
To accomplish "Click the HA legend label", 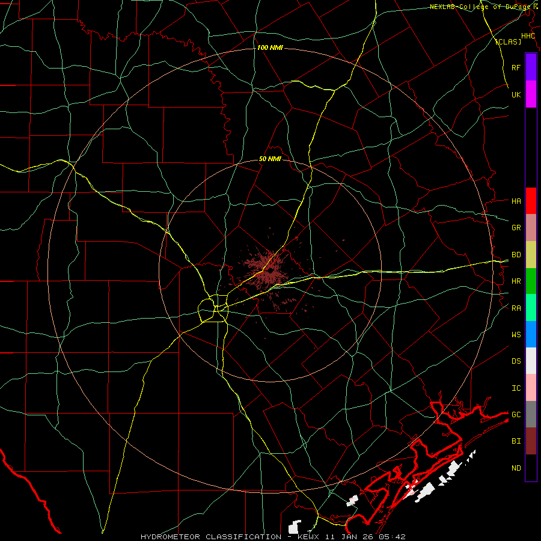I will (516, 201).
